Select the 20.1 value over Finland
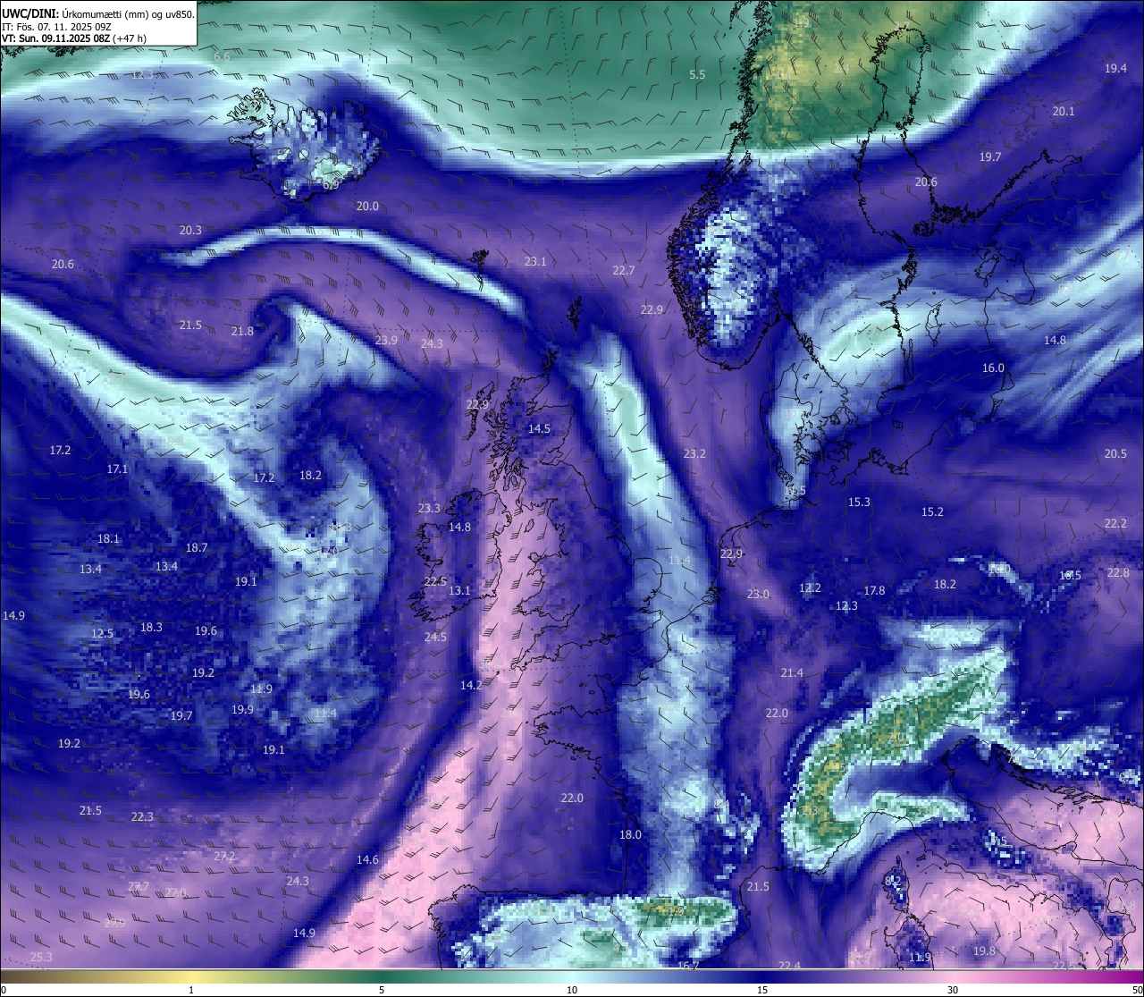The image size is (1144, 997). point(1064,111)
